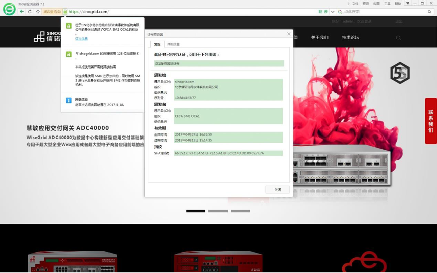This screenshot has width=437, height=273.
Task: Select the first carousel slide indicator
Action: point(195,211)
